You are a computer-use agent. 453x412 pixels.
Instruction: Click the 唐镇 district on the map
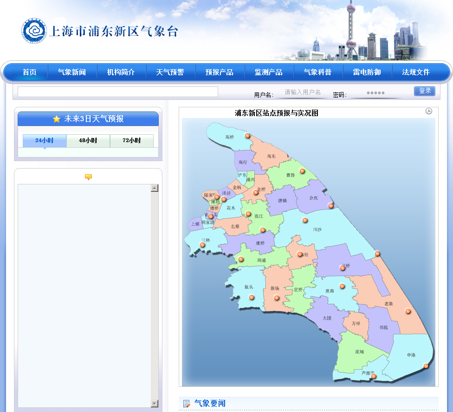pyautogui.click(x=282, y=200)
